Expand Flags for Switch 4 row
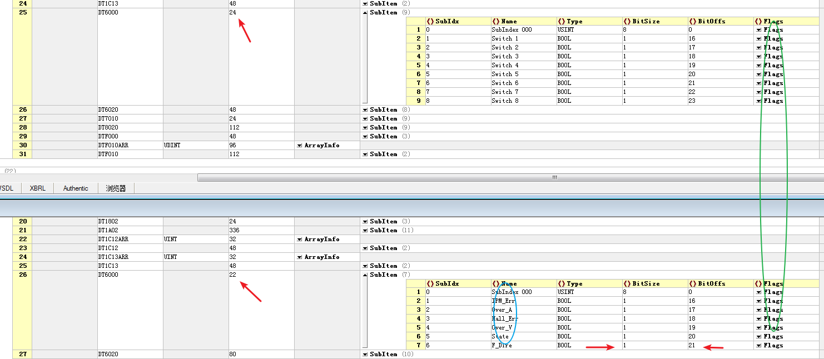The image size is (824, 359). (x=758, y=66)
